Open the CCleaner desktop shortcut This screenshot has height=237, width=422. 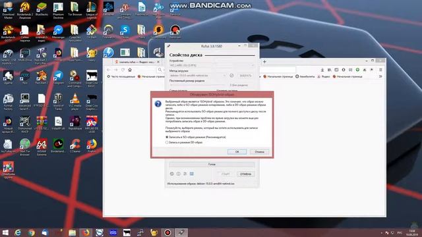click(75, 146)
